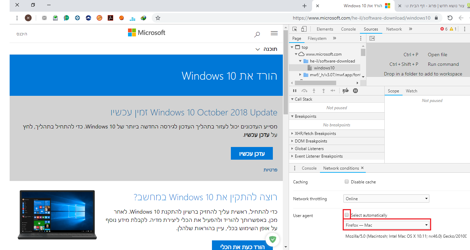Switch to the Watch pane tab
Viewport: 470px width, 250px height.
click(412, 91)
